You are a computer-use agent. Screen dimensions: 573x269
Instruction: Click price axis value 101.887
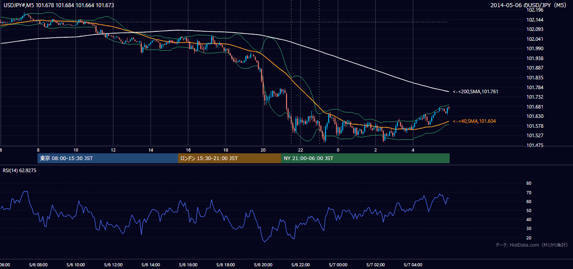pos(535,68)
